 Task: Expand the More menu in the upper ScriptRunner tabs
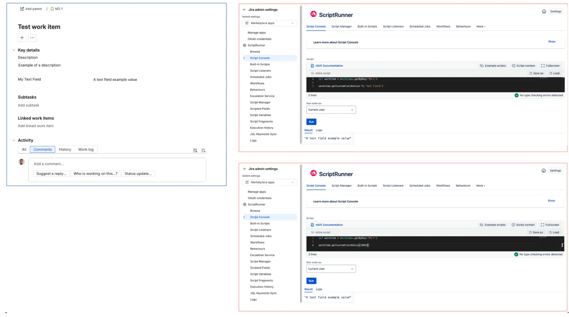[x=481, y=27]
